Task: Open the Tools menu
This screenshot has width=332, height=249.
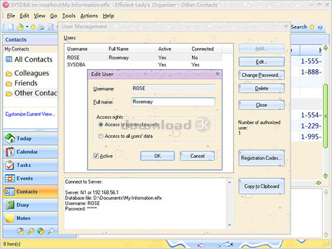Action: [68, 16]
